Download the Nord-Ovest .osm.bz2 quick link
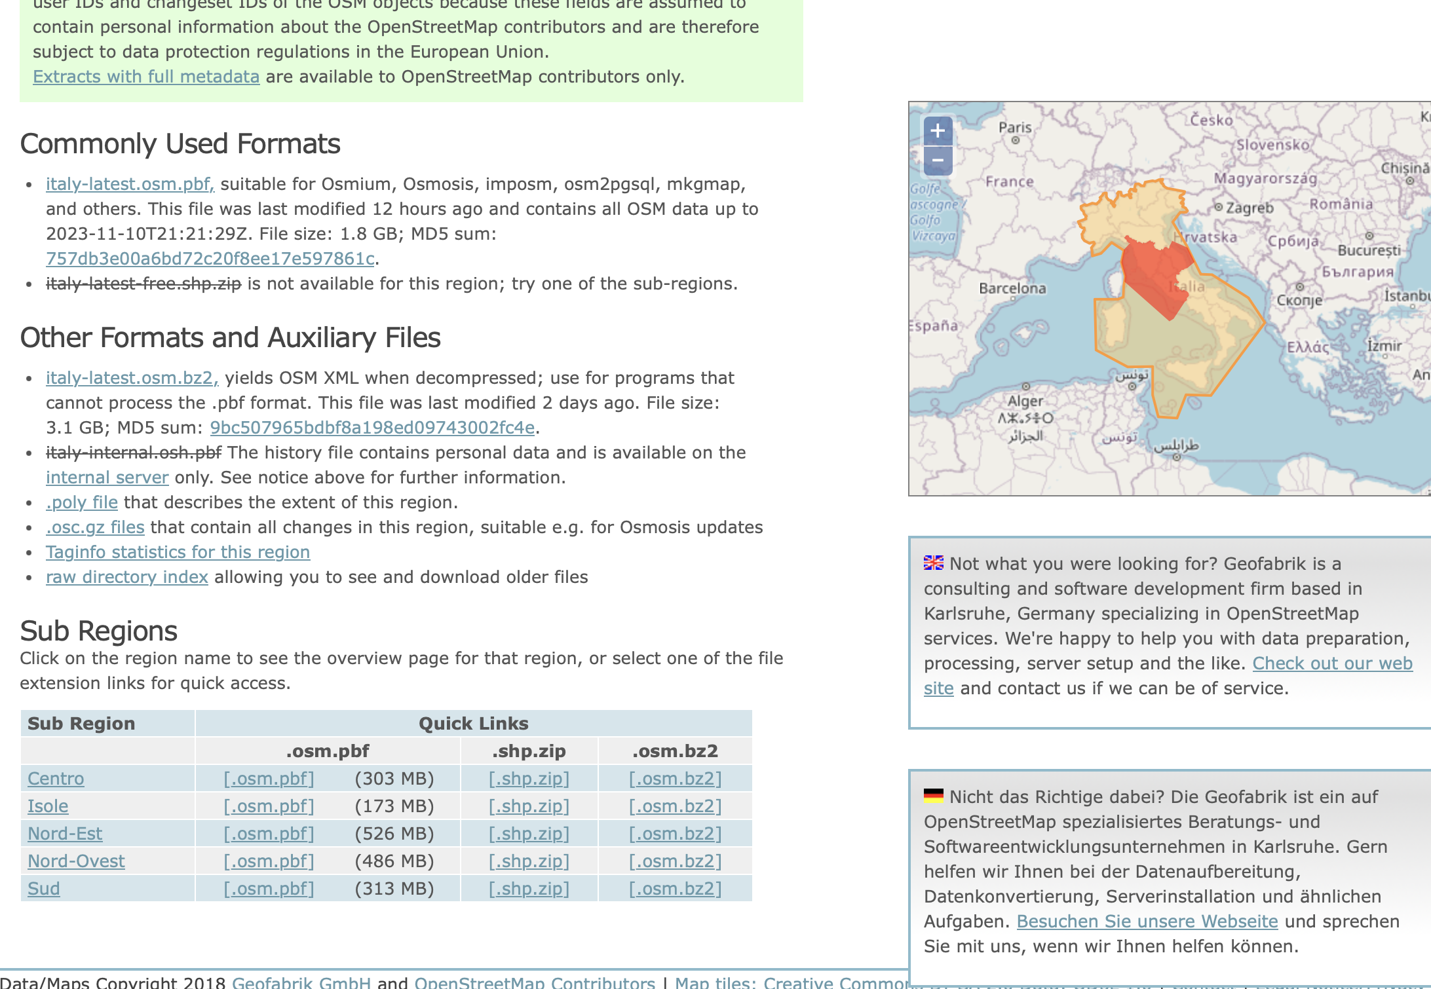Screen dimensions: 1431x989 pos(675,861)
